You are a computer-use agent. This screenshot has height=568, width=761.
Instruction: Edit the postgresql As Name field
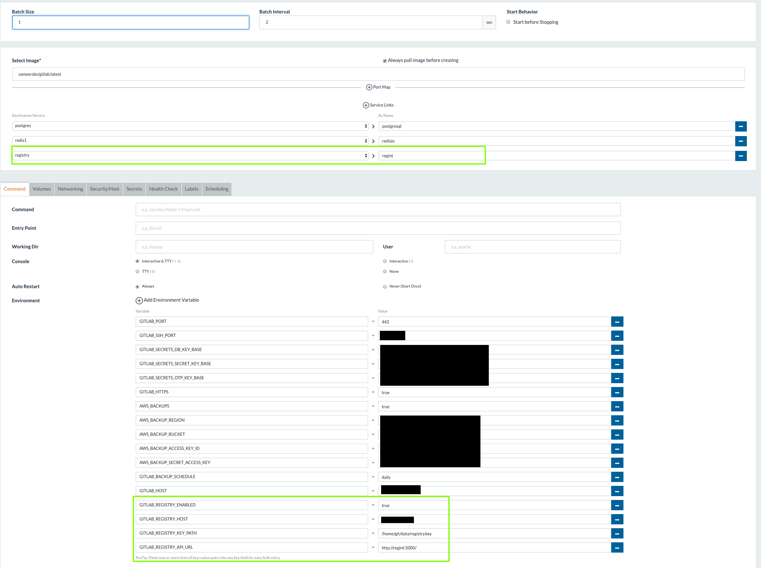(557, 126)
